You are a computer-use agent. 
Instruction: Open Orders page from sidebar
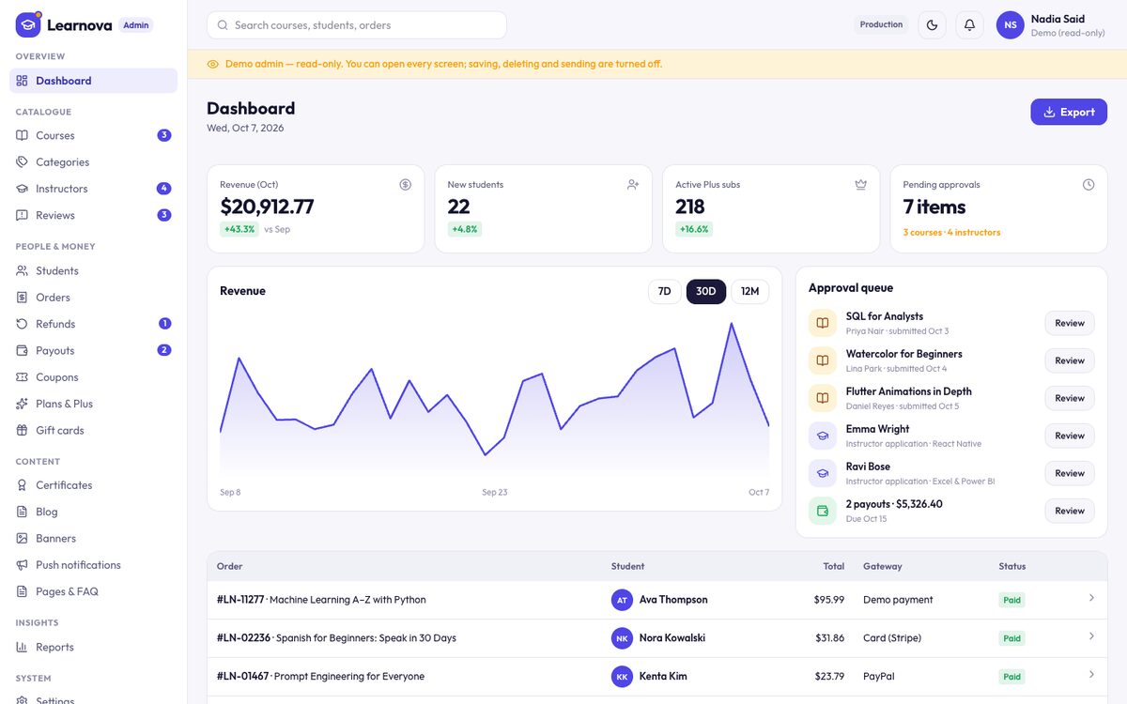(93, 298)
